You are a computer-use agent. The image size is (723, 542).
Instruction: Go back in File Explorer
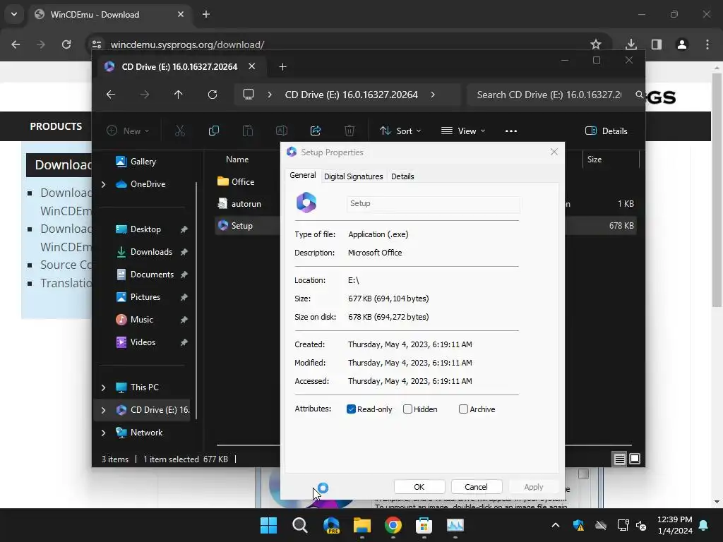111,95
